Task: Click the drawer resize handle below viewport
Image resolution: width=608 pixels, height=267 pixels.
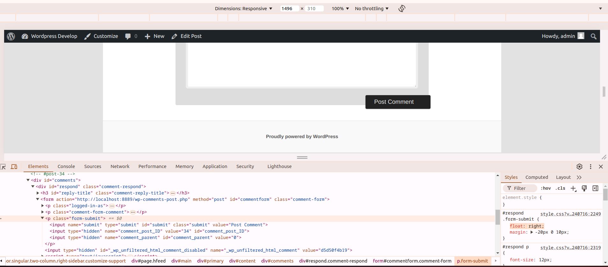Action: 302,157
